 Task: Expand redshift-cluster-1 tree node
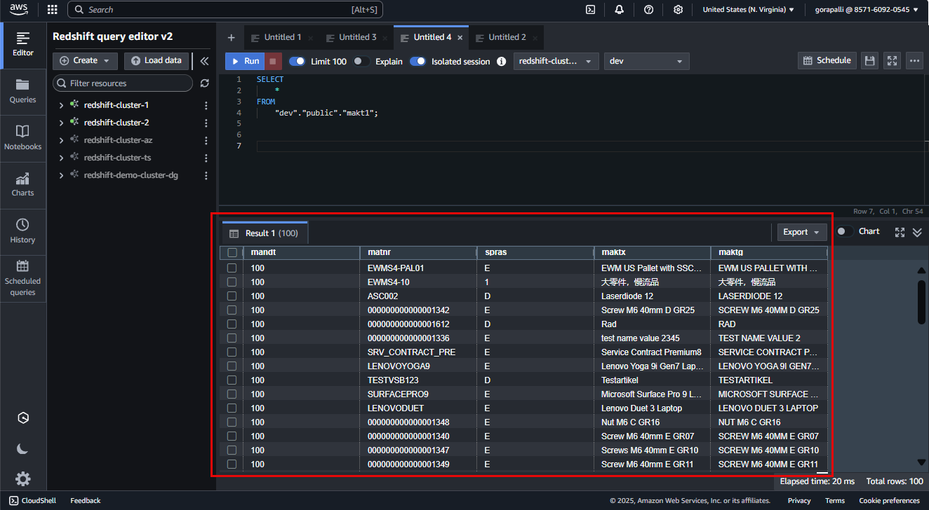61,105
